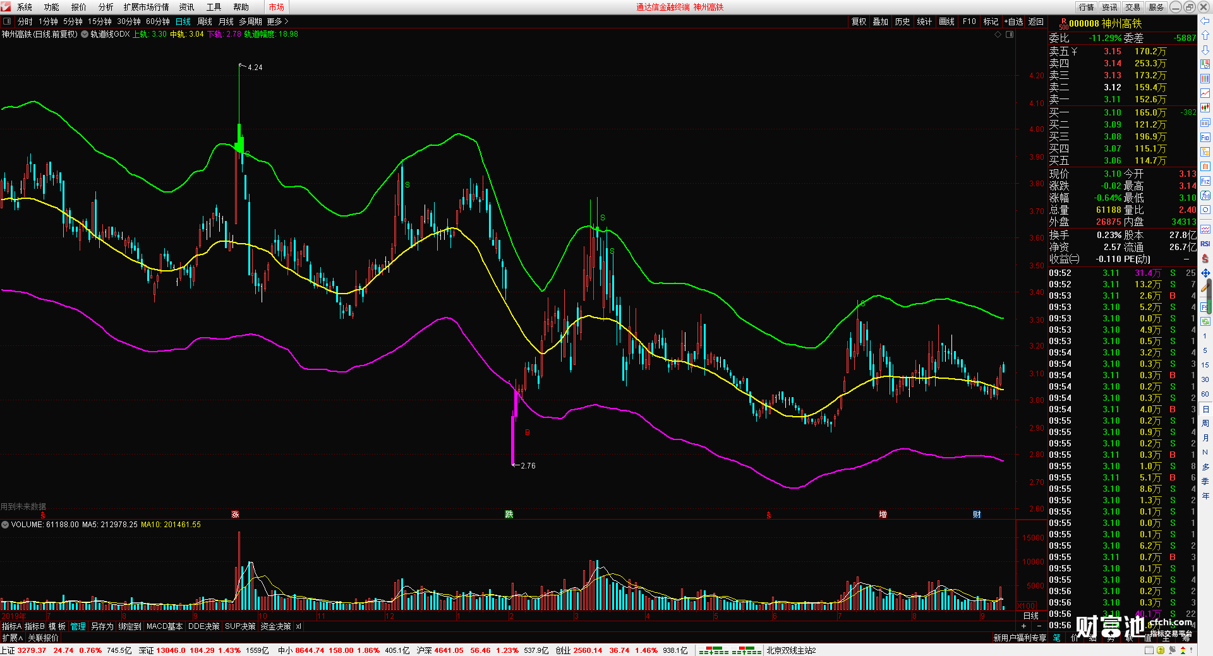Switch to 月 period in right strip

pyautogui.click(x=1205, y=438)
